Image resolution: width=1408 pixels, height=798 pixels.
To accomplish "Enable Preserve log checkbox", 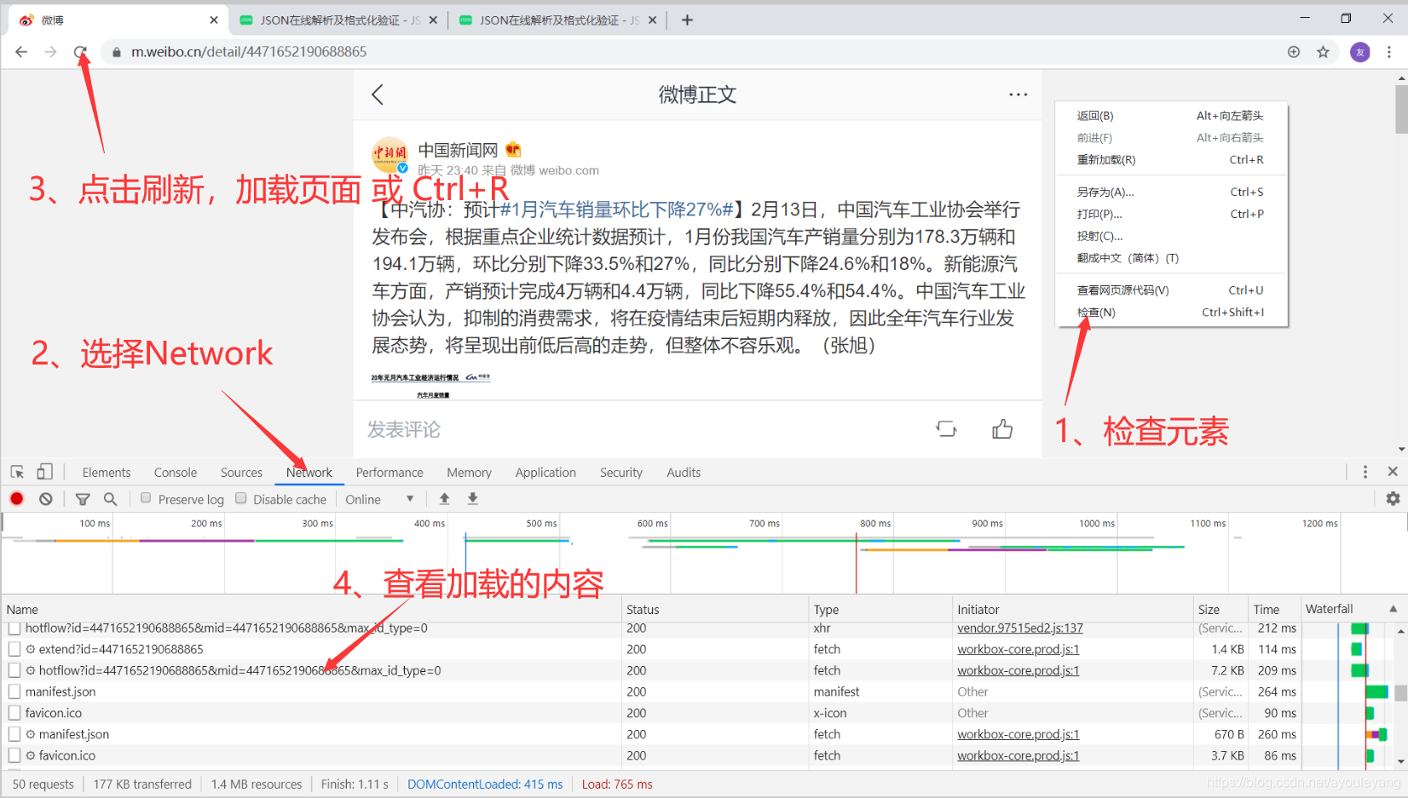I will click(146, 498).
